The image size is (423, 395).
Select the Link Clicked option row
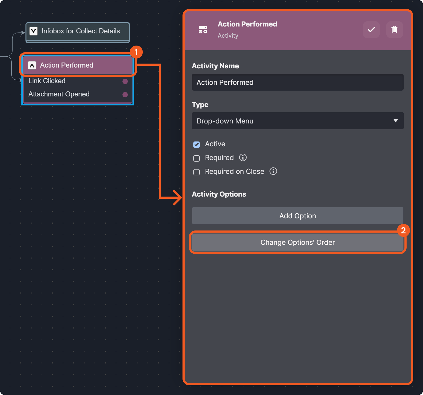pos(47,81)
